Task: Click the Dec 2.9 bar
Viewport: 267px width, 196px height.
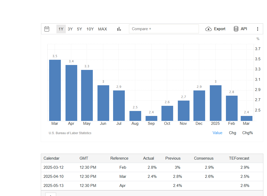Action: pyautogui.click(x=199, y=106)
